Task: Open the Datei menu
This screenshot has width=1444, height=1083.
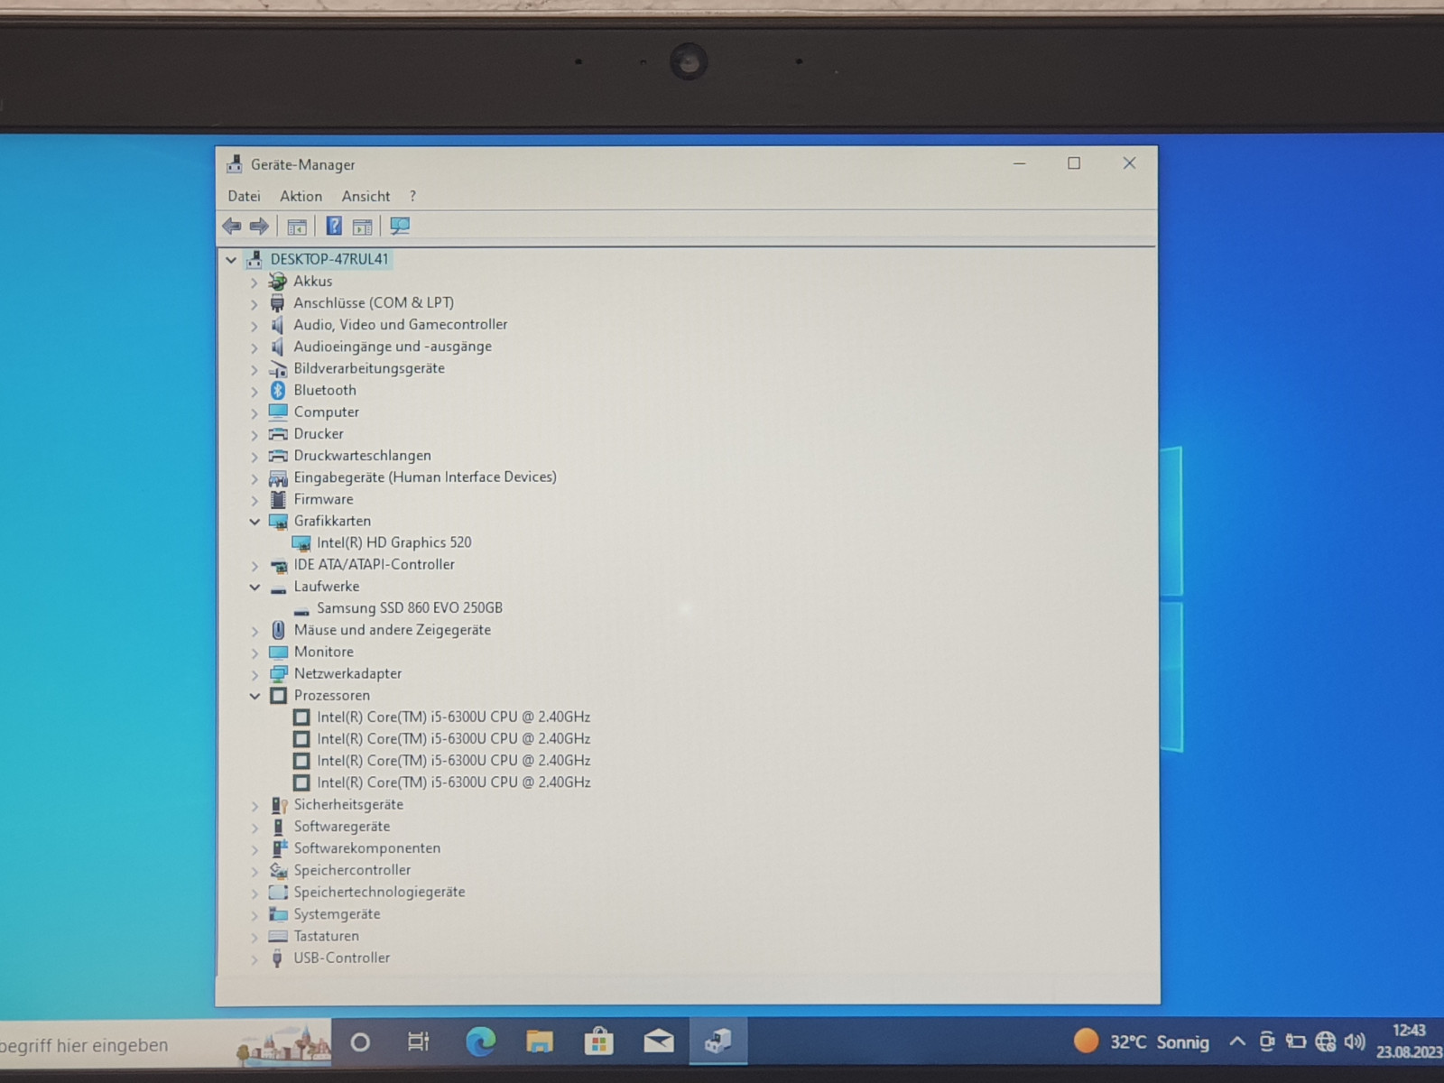Action: pyautogui.click(x=244, y=197)
